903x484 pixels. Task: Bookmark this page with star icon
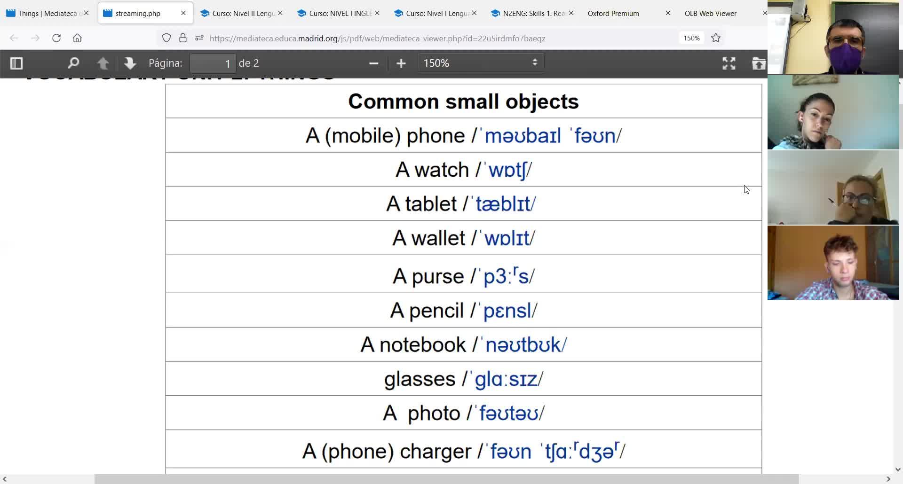coord(716,38)
